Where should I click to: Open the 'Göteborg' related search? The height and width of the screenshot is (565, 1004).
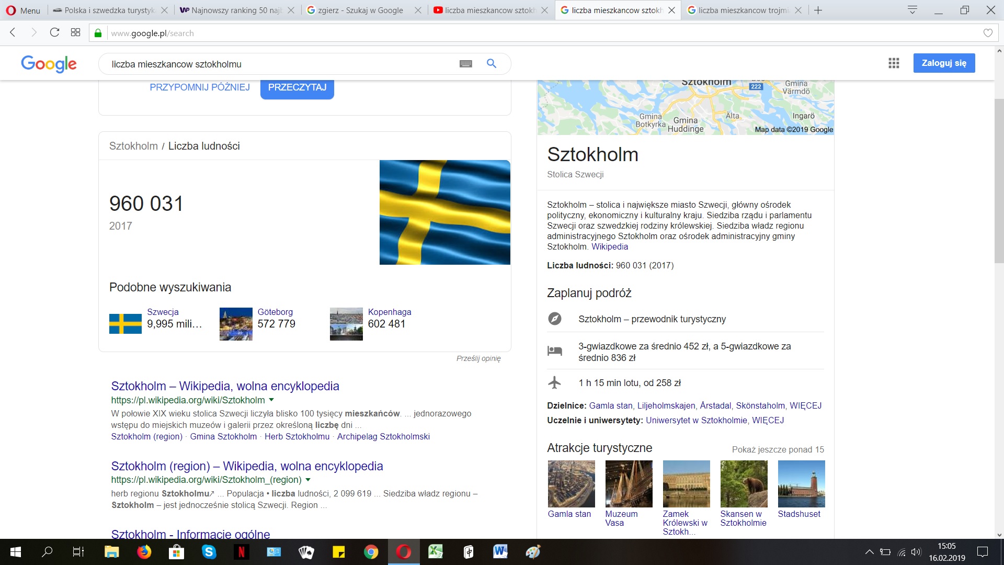point(275,312)
